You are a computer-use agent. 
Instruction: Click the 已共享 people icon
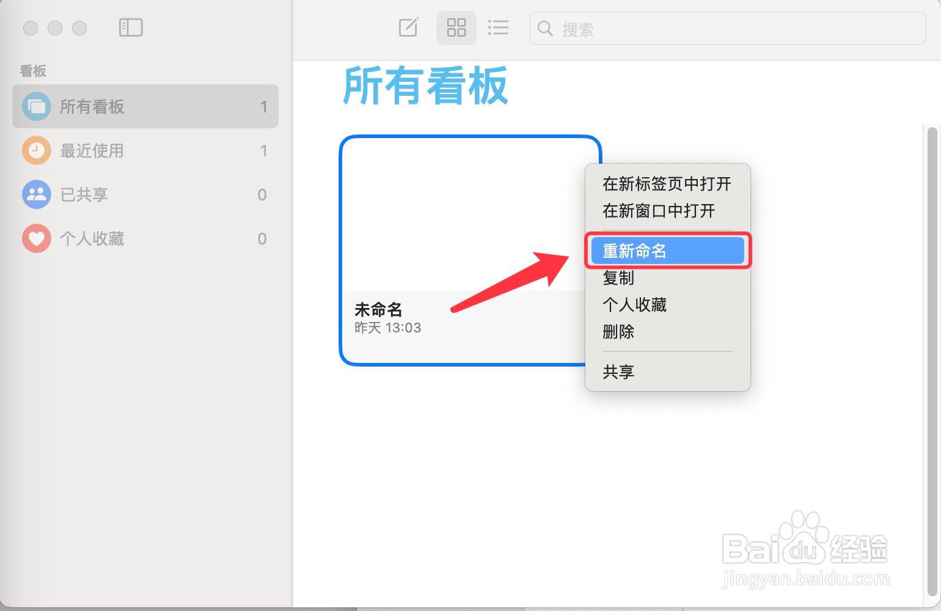coord(37,194)
